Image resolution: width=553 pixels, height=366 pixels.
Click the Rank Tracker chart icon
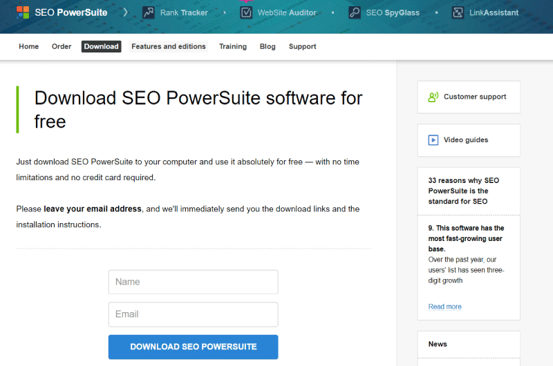[149, 12]
